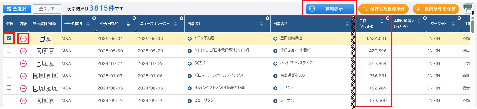Expand plus icon beside 豊田自動織機
Image resolution: width=477 pixels, height=109 pixels.
point(275,39)
